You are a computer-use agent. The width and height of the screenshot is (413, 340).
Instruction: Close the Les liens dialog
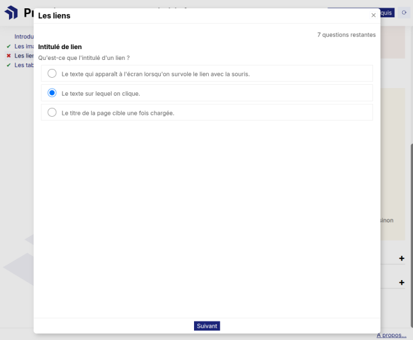click(373, 15)
